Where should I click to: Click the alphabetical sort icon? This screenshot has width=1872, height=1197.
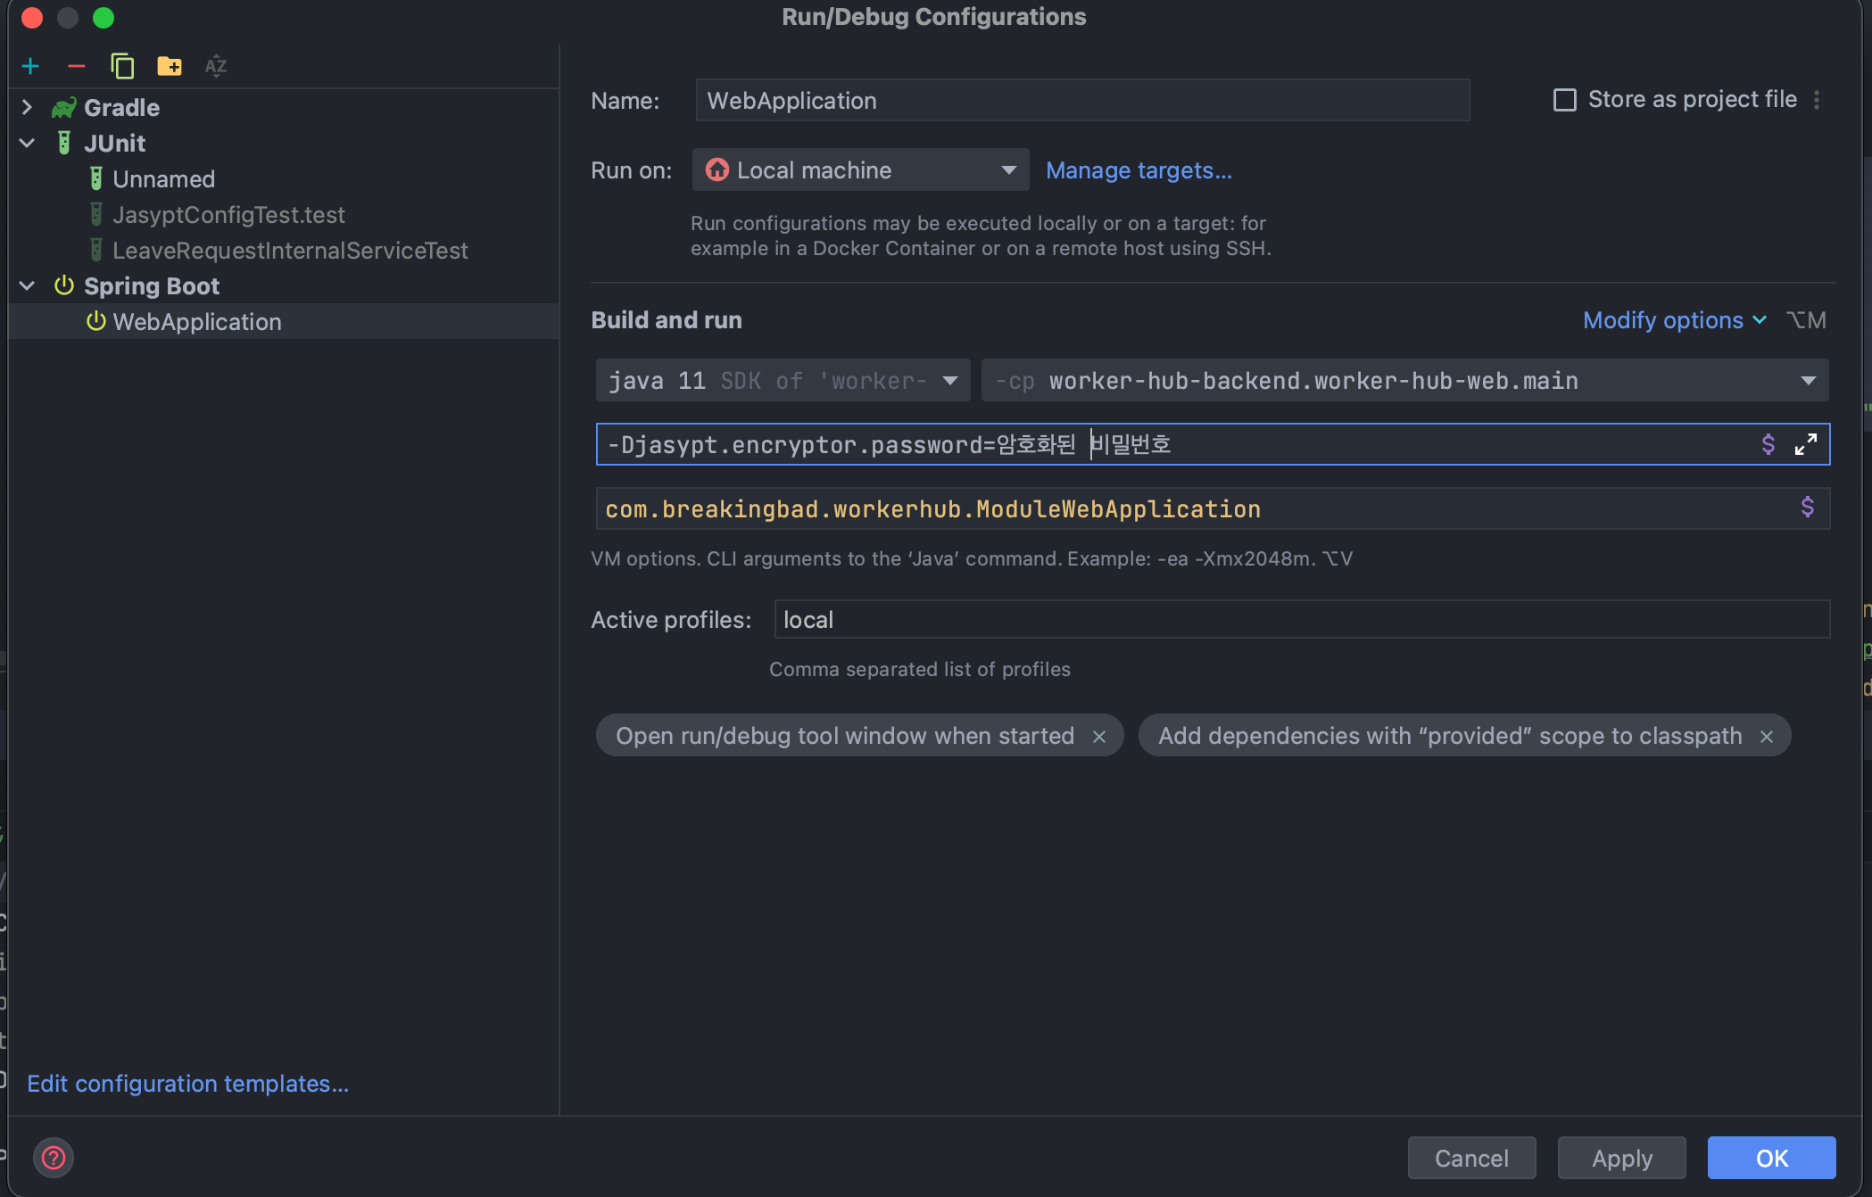point(216,66)
